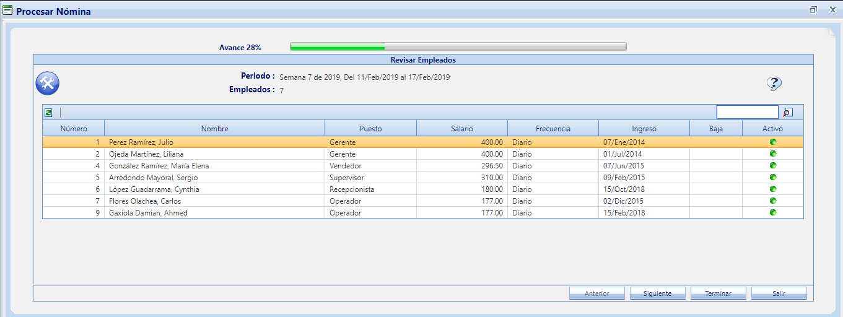
Task: Click the Procesar Nómina window title icon
Action: tap(7, 11)
